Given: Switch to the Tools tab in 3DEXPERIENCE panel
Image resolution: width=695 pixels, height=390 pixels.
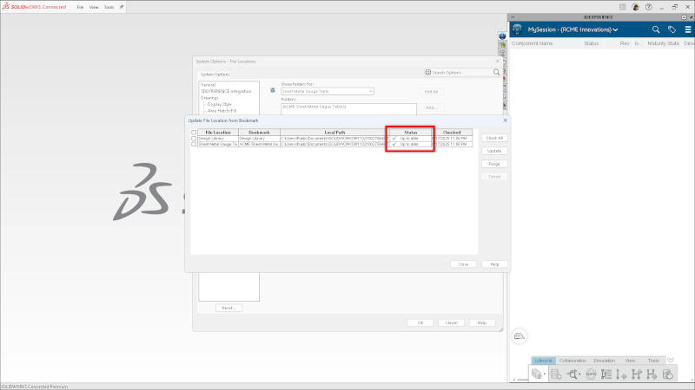Looking at the screenshot, I should pos(653,361).
